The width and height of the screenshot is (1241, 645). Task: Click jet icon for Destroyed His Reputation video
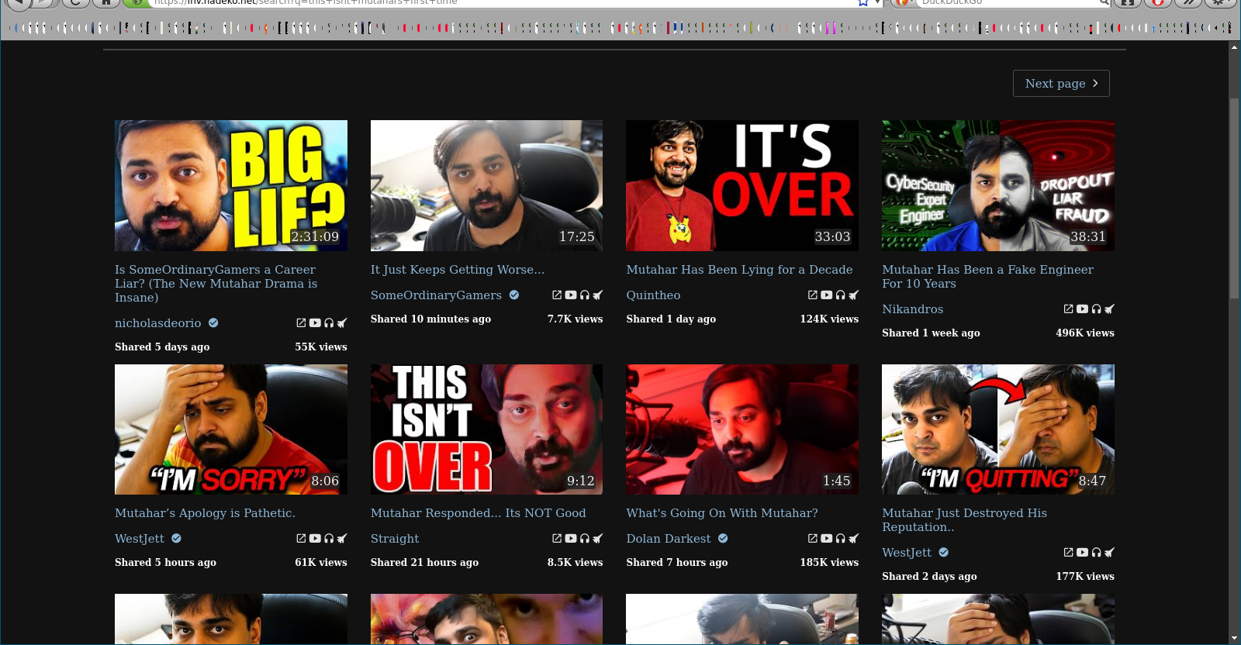coord(1110,553)
